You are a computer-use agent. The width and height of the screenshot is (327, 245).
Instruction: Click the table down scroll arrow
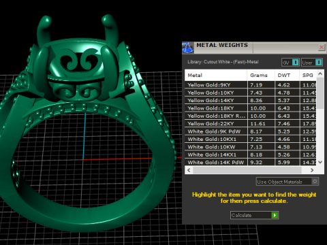(320, 162)
